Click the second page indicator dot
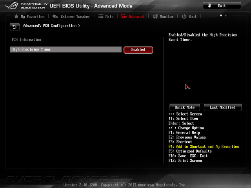251x188 pixels. (226, 16)
